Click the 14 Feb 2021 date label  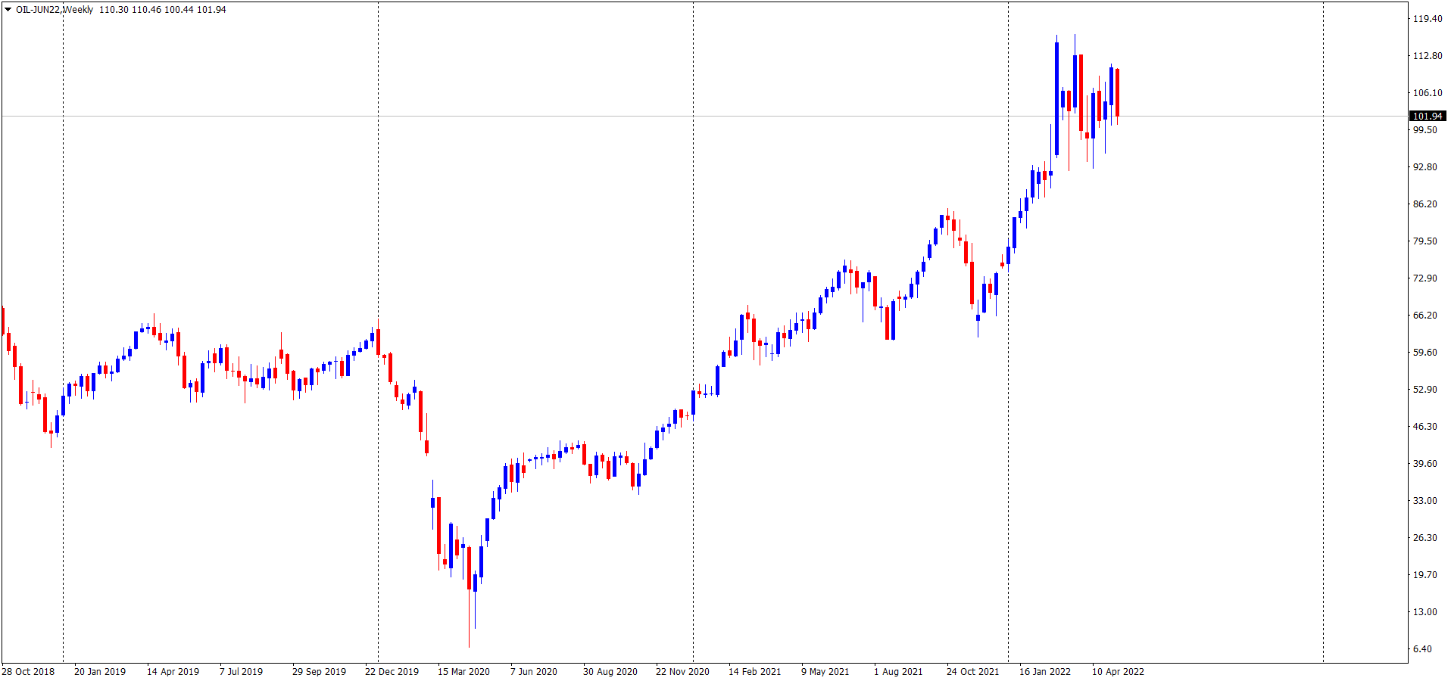tap(754, 672)
